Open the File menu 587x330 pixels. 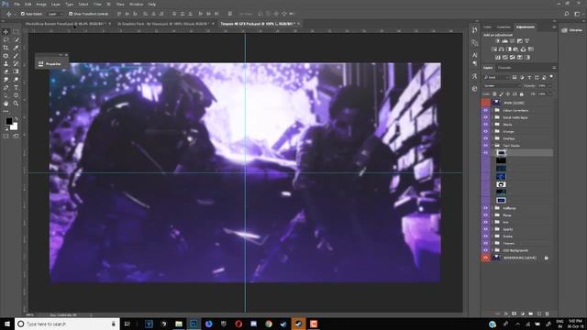click(17, 4)
